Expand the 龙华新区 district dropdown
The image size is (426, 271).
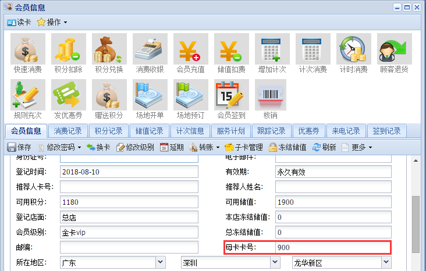point(386,263)
